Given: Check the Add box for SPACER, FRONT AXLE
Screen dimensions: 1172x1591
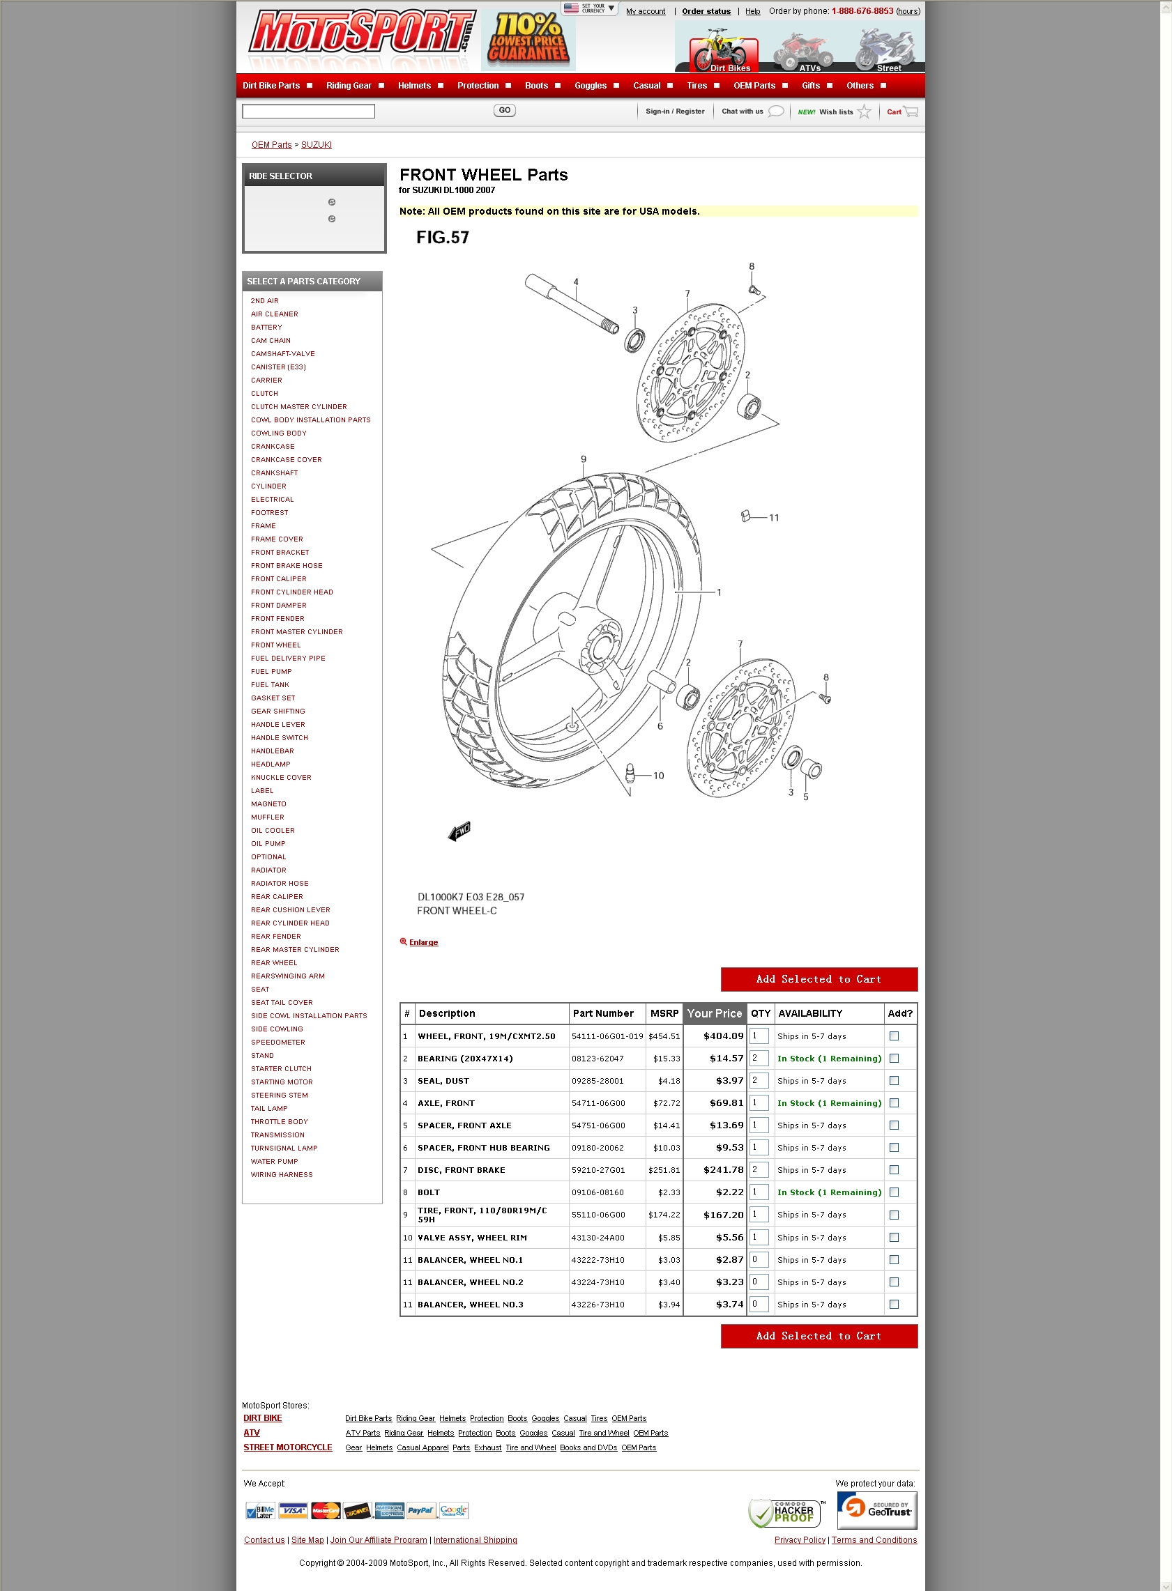Looking at the screenshot, I should [894, 1125].
